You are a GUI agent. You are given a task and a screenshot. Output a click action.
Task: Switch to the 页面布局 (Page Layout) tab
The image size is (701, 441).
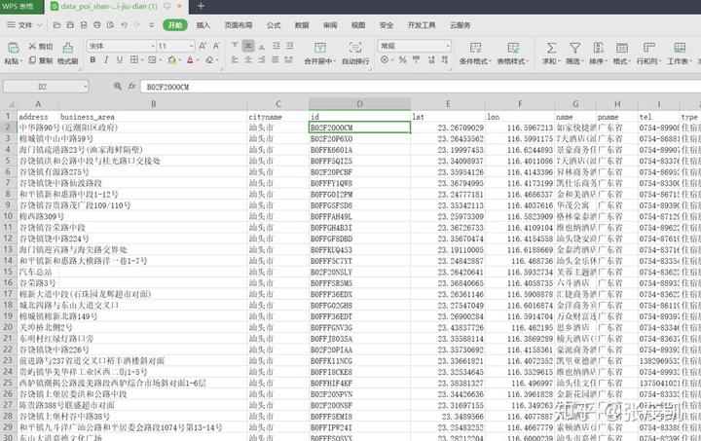tap(239, 25)
